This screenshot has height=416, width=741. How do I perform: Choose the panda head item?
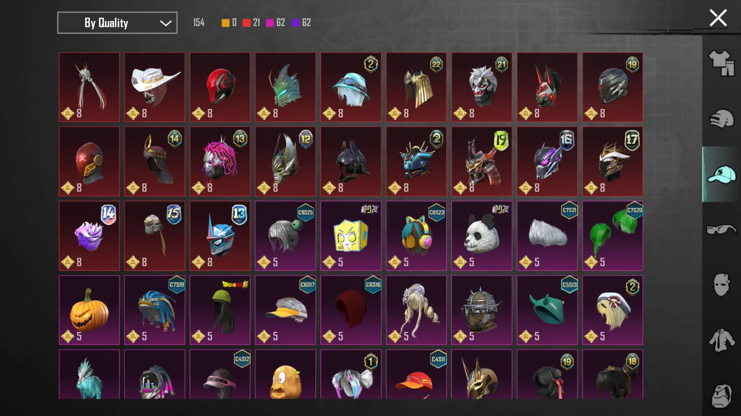click(x=482, y=236)
